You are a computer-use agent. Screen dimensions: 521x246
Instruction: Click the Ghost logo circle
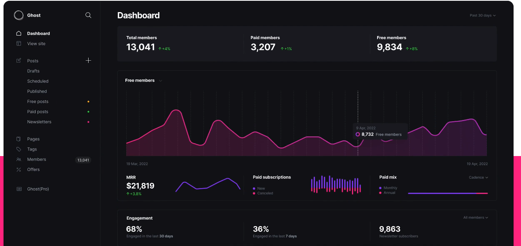pyautogui.click(x=18, y=15)
